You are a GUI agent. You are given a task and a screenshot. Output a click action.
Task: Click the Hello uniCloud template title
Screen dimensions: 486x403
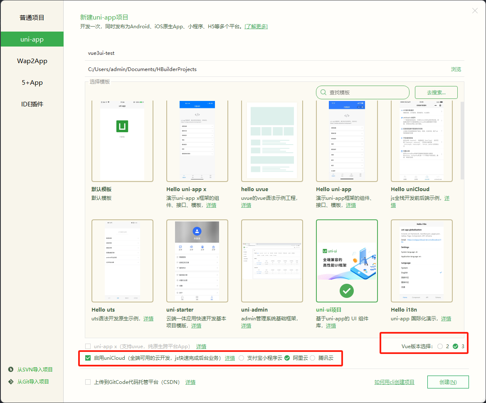(x=410, y=189)
